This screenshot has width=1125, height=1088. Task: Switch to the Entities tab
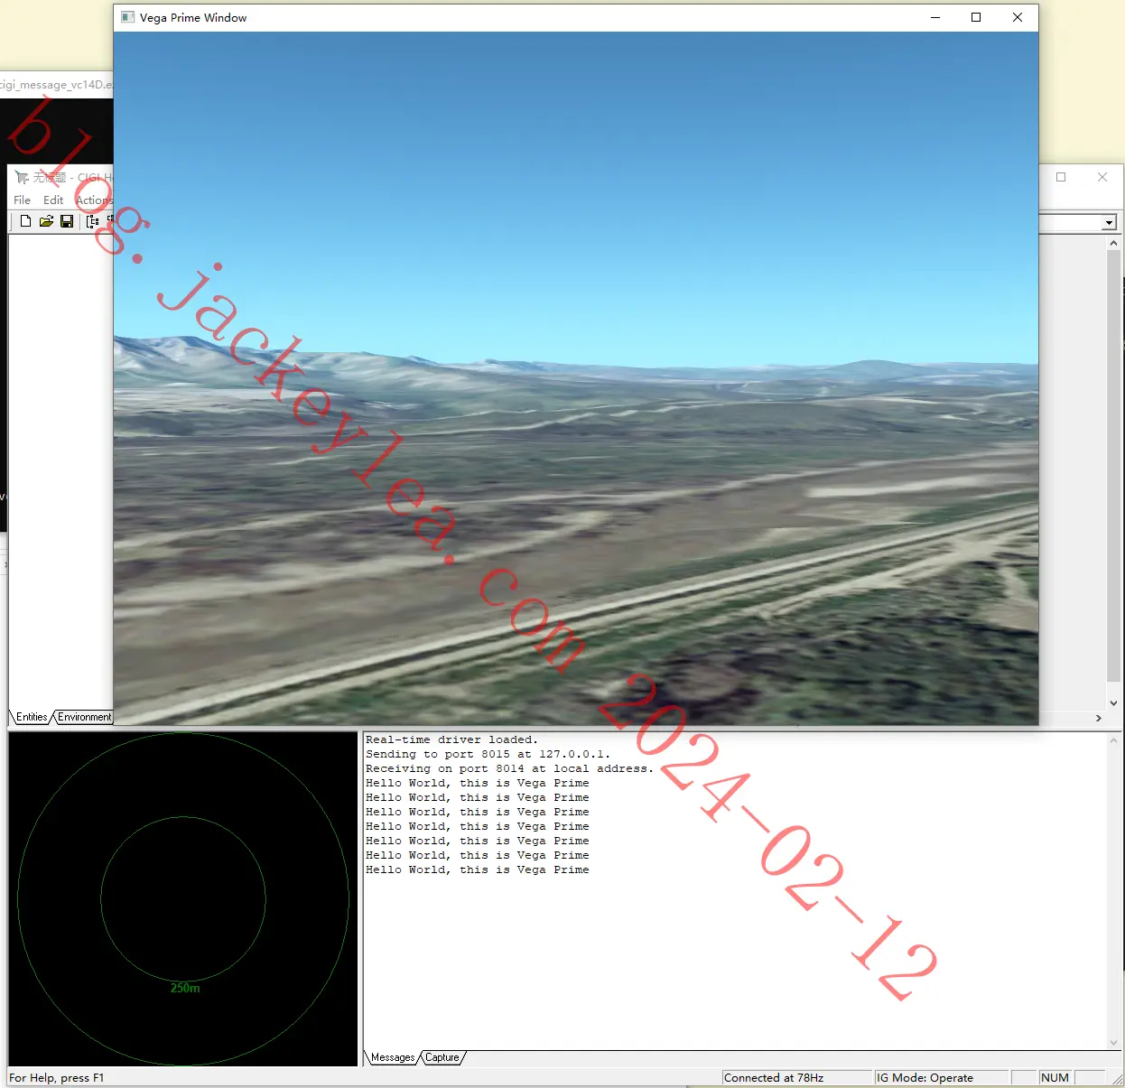32,717
